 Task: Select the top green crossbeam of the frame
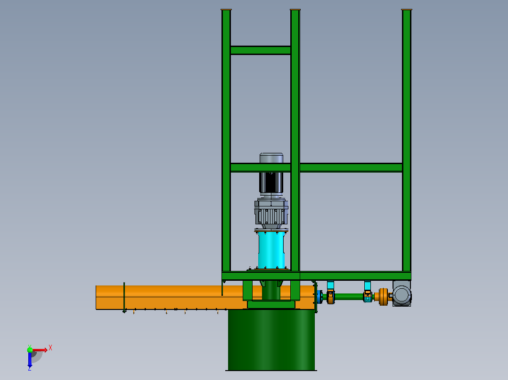coord(261,50)
